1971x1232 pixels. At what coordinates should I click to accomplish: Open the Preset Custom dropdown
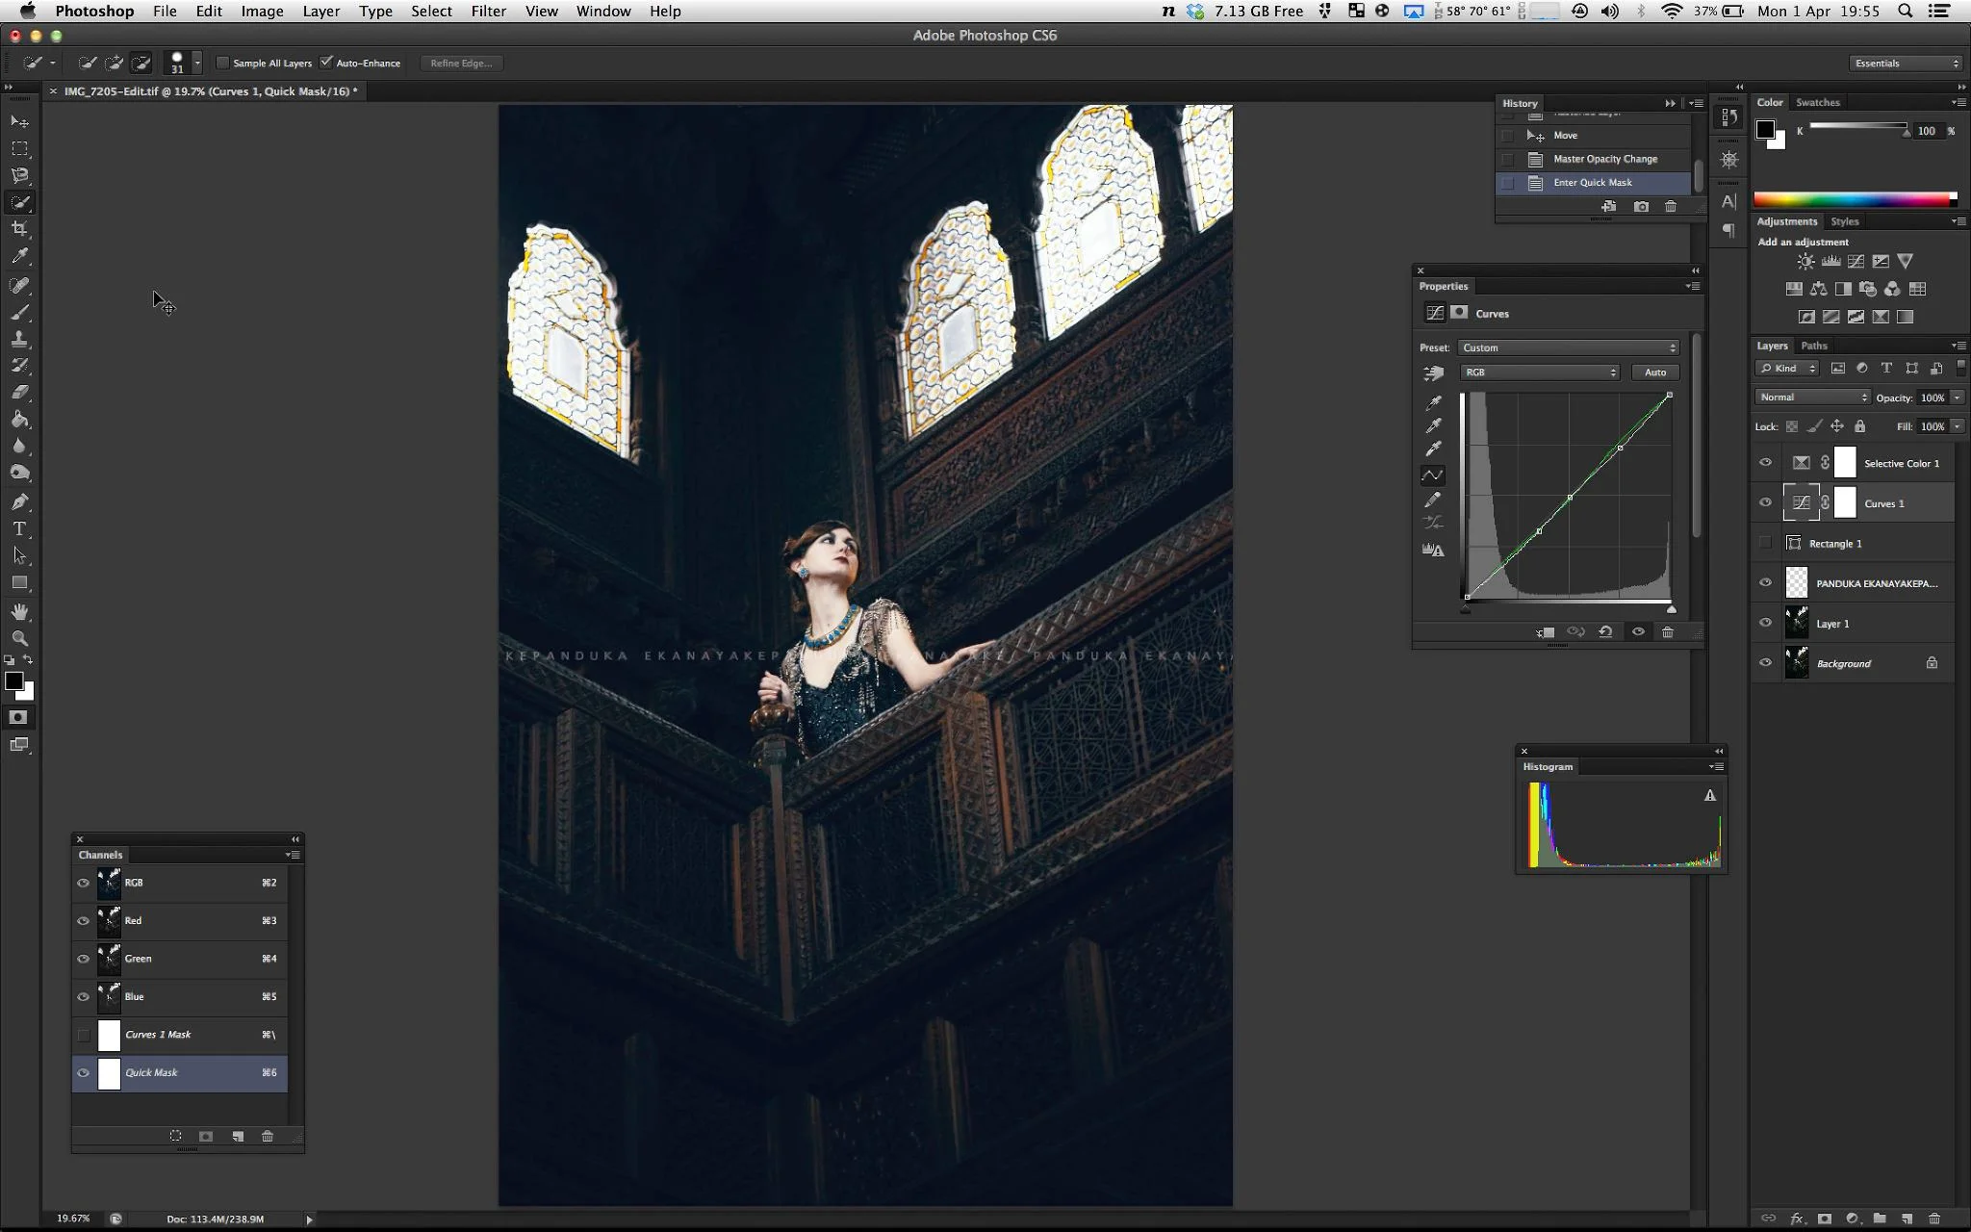pos(1568,347)
